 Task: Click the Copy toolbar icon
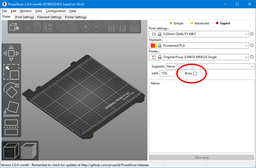(61, 27)
